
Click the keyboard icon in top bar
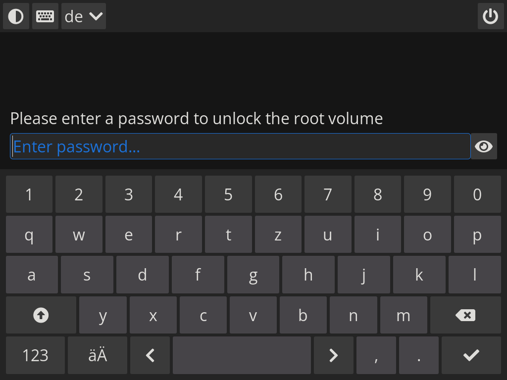click(45, 16)
